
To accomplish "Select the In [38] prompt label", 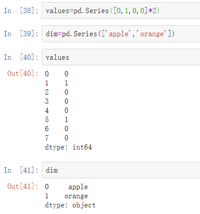I will pos(21,10).
